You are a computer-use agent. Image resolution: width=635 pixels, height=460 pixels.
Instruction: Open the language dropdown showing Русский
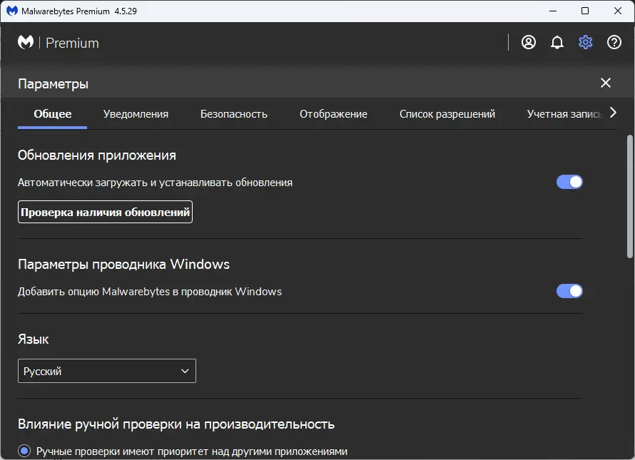pyautogui.click(x=106, y=371)
